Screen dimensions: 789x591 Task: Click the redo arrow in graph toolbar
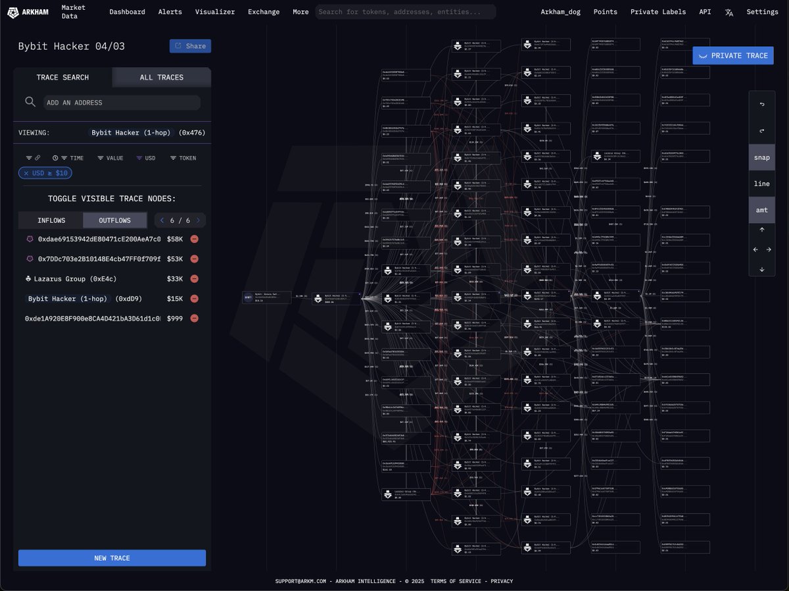(x=761, y=131)
